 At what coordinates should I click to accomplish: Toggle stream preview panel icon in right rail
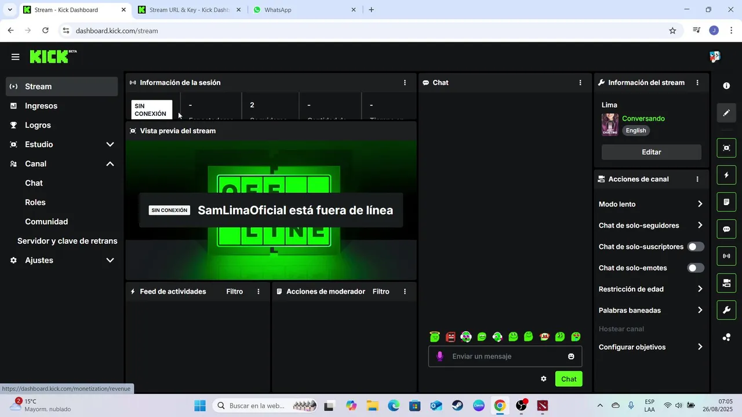point(726,148)
